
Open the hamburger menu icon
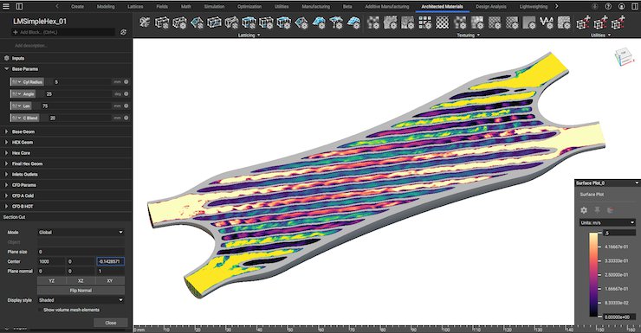pyautogui.click(x=7, y=7)
